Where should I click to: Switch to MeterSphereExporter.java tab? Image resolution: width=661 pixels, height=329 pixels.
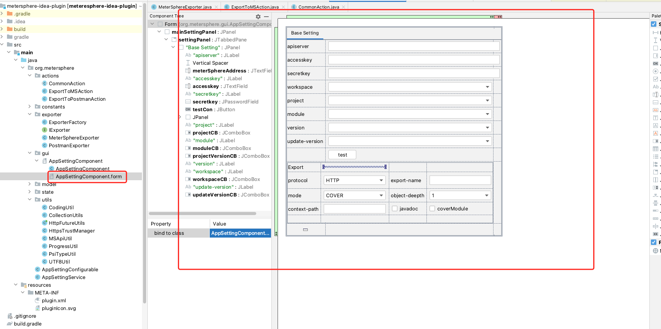pyautogui.click(x=185, y=7)
